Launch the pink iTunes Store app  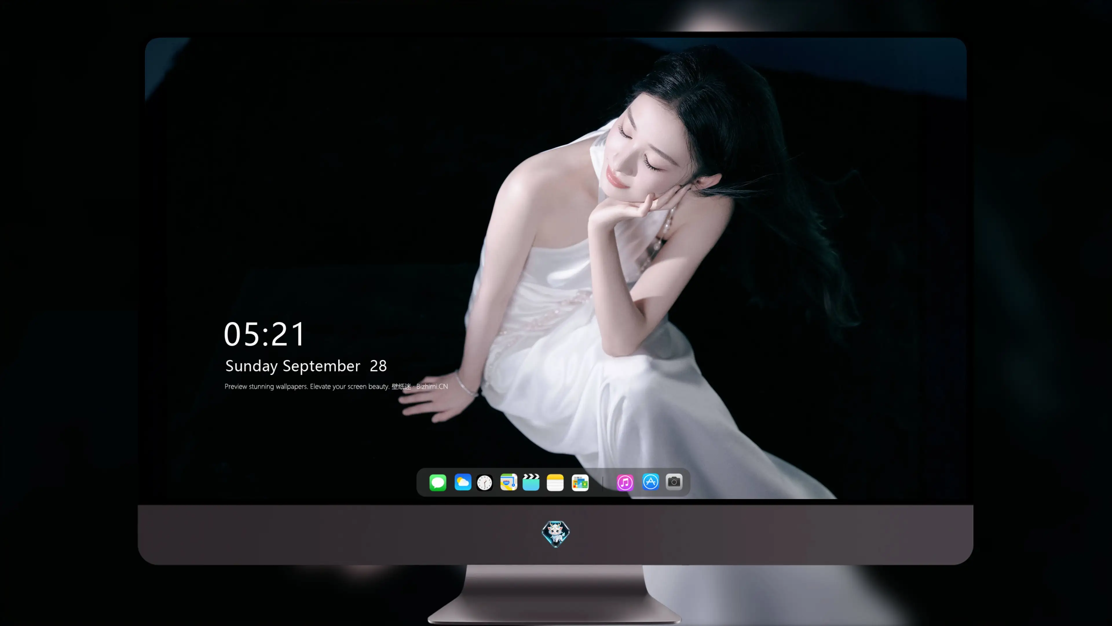click(625, 483)
